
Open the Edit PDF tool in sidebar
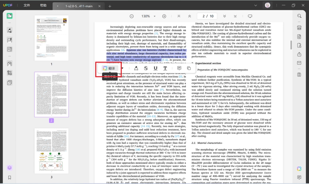point(10,40)
